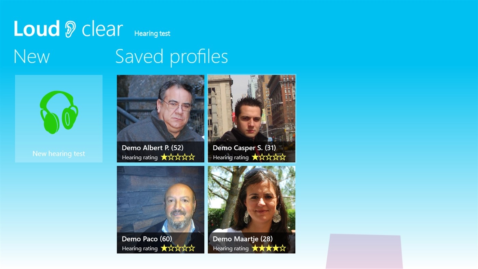Start a New hearing test

tap(59, 119)
